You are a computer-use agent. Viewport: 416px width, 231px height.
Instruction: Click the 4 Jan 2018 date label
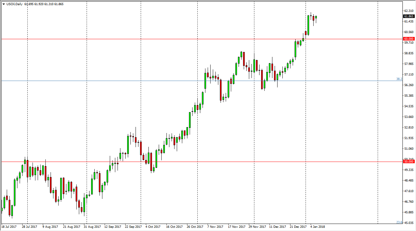317,227
